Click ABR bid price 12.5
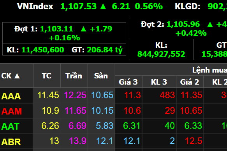The width and height of the screenshot is (227, 151). click(194, 141)
